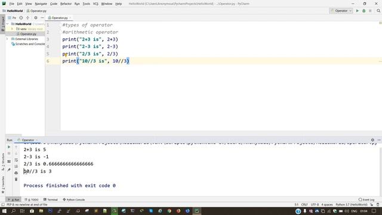This screenshot has width=382, height=215.
Task: Open the Code menu
Action: pyautogui.click(x=54, y=4)
